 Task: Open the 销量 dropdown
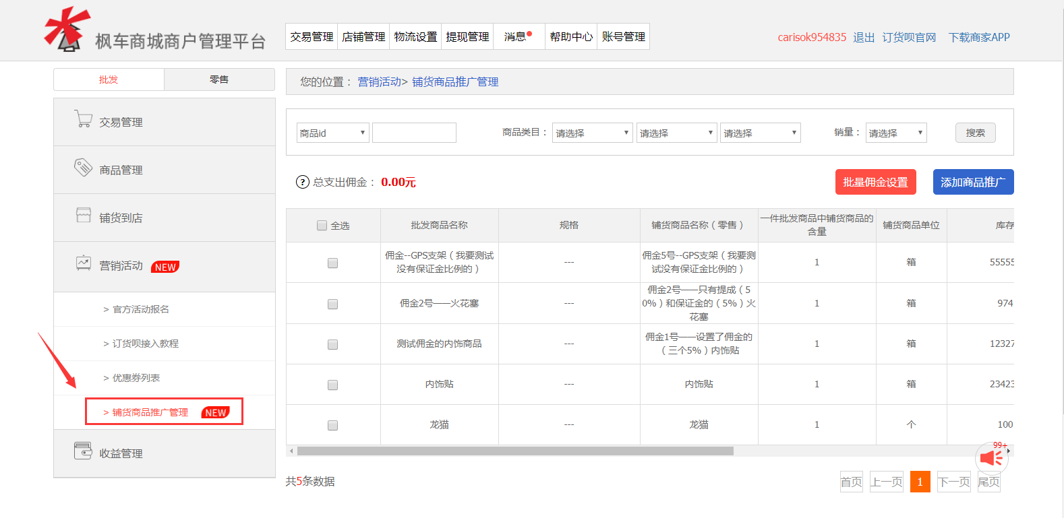(x=896, y=133)
